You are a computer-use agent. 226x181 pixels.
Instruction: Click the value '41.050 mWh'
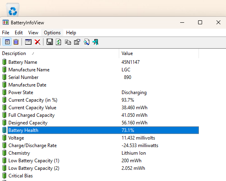click(134, 115)
